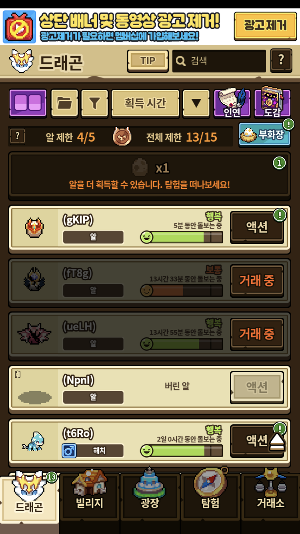
Task: Open the 도감 book icon
Action: [x=272, y=103]
